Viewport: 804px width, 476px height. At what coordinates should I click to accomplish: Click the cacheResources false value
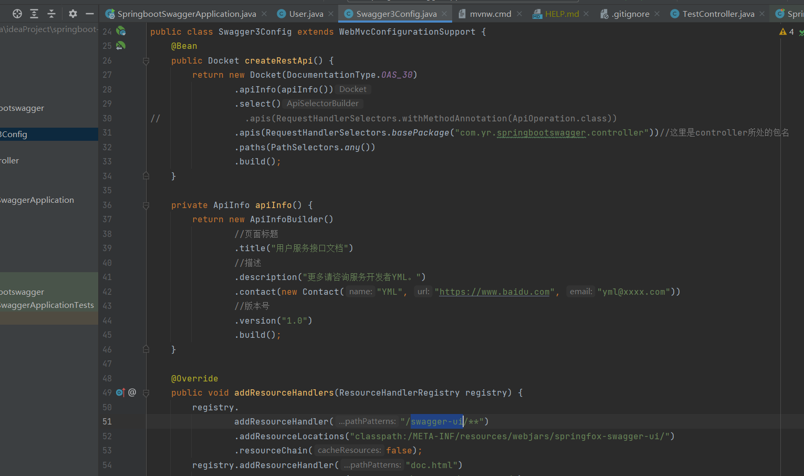pyautogui.click(x=399, y=451)
